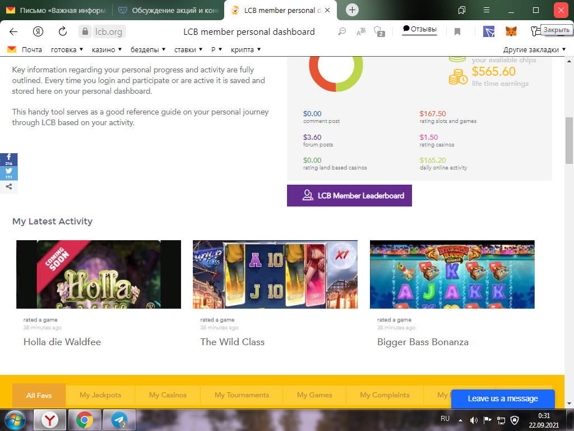Viewport: 574px width, 431px height.
Task: Select the My Games tab
Action: pos(314,396)
